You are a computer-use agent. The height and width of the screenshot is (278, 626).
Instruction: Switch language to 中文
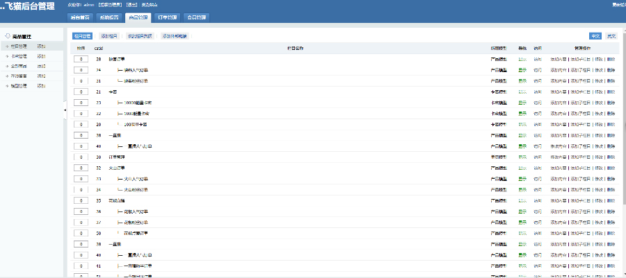coord(595,36)
